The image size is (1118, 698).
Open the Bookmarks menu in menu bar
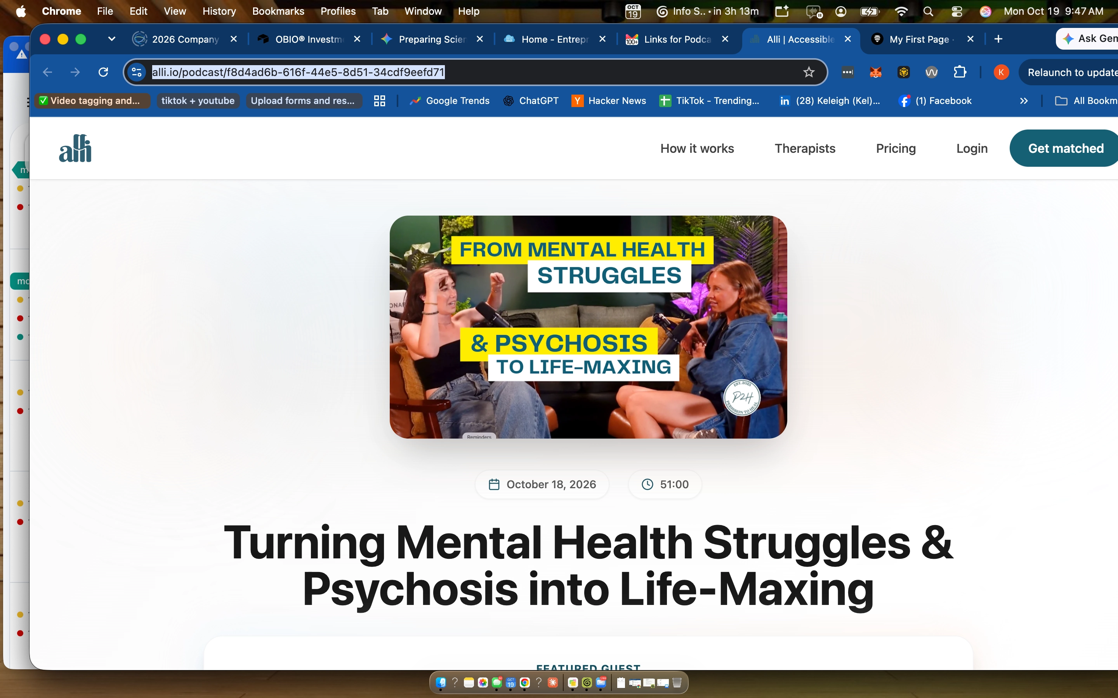point(278,11)
